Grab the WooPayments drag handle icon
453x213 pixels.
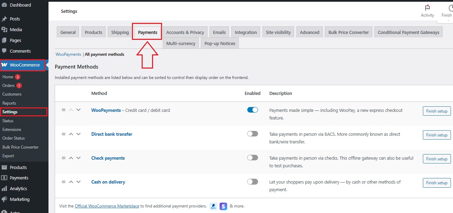tap(63, 110)
